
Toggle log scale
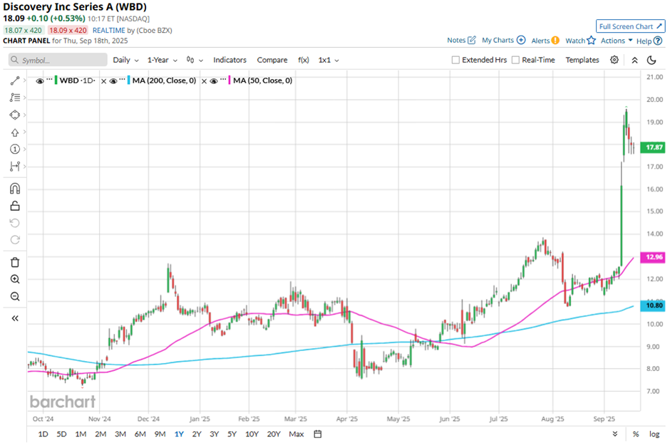pyautogui.click(x=654, y=434)
